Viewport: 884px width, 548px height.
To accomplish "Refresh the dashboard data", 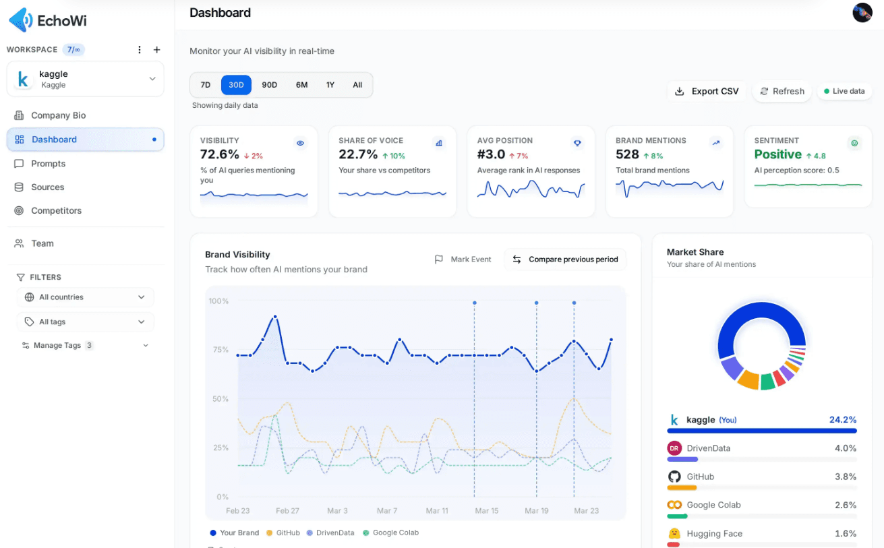I will point(782,91).
